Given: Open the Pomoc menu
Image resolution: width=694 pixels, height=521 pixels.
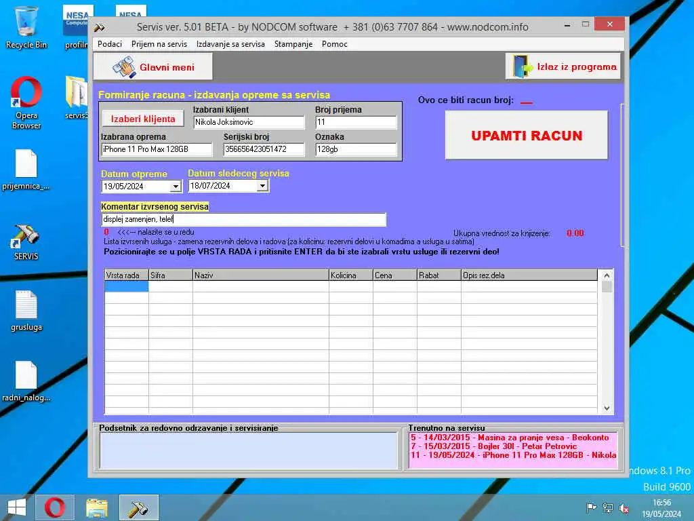Looking at the screenshot, I should coord(335,44).
